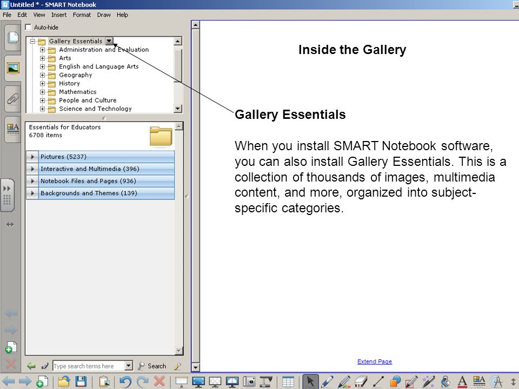This screenshot has width=519, height=389.
Task: Click the Essentials for Educators folder thumbnail
Action: [161, 136]
